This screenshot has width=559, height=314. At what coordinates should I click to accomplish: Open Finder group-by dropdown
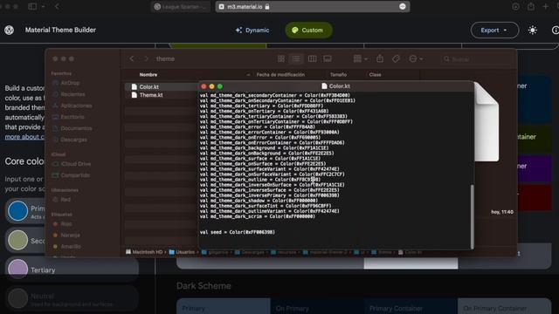(360, 58)
